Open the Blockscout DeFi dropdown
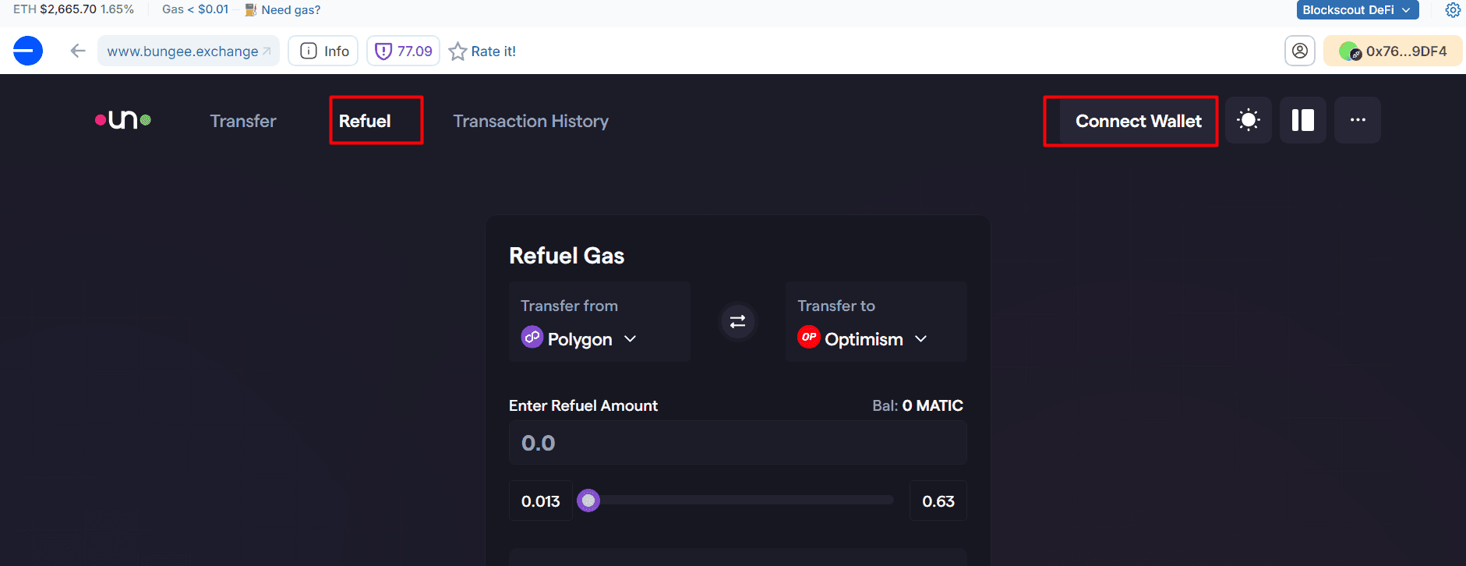The image size is (1466, 566). click(1357, 10)
